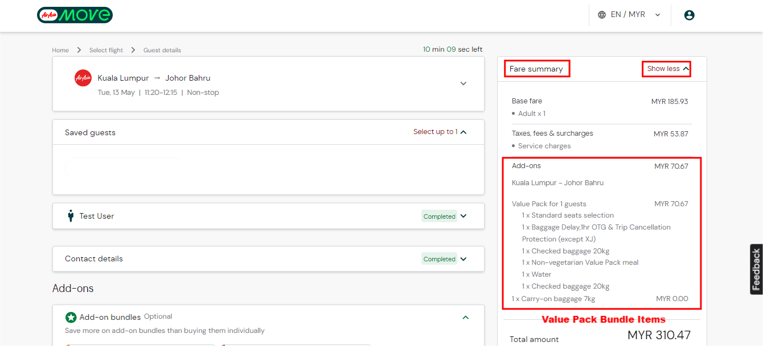Screen dimensions: 763x346
Task: Click the AirAsia logo on the flight card
Action: 83,77
